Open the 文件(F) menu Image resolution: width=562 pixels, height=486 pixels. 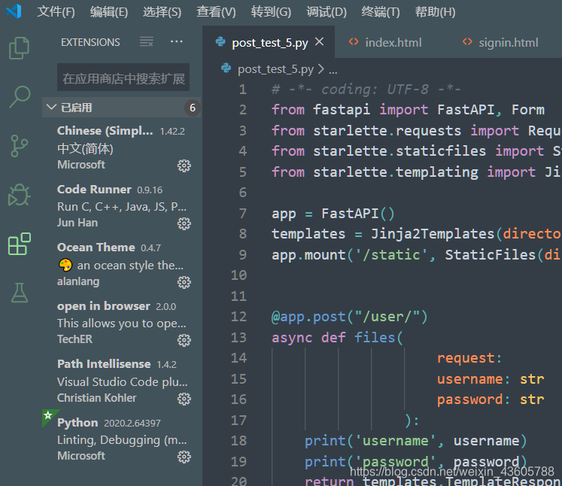[x=56, y=12]
